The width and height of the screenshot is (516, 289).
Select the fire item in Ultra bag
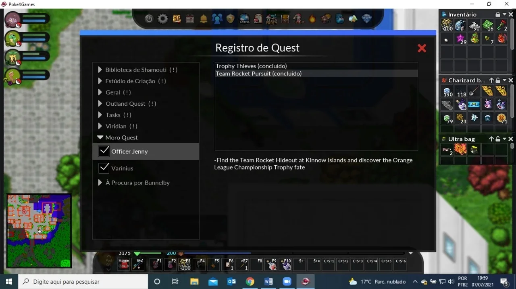[x=460, y=150]
